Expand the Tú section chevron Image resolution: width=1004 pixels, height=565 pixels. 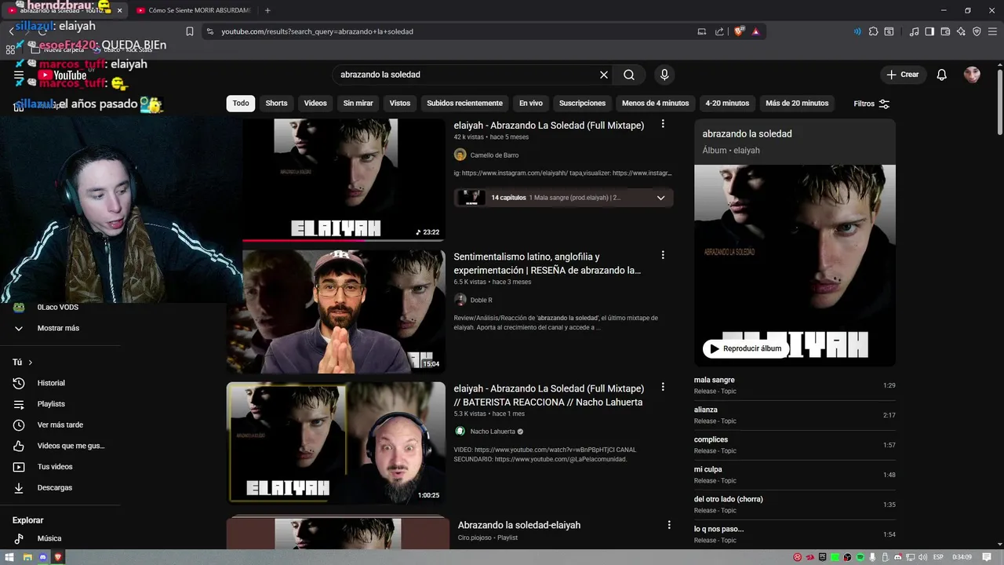coord(31,363)
